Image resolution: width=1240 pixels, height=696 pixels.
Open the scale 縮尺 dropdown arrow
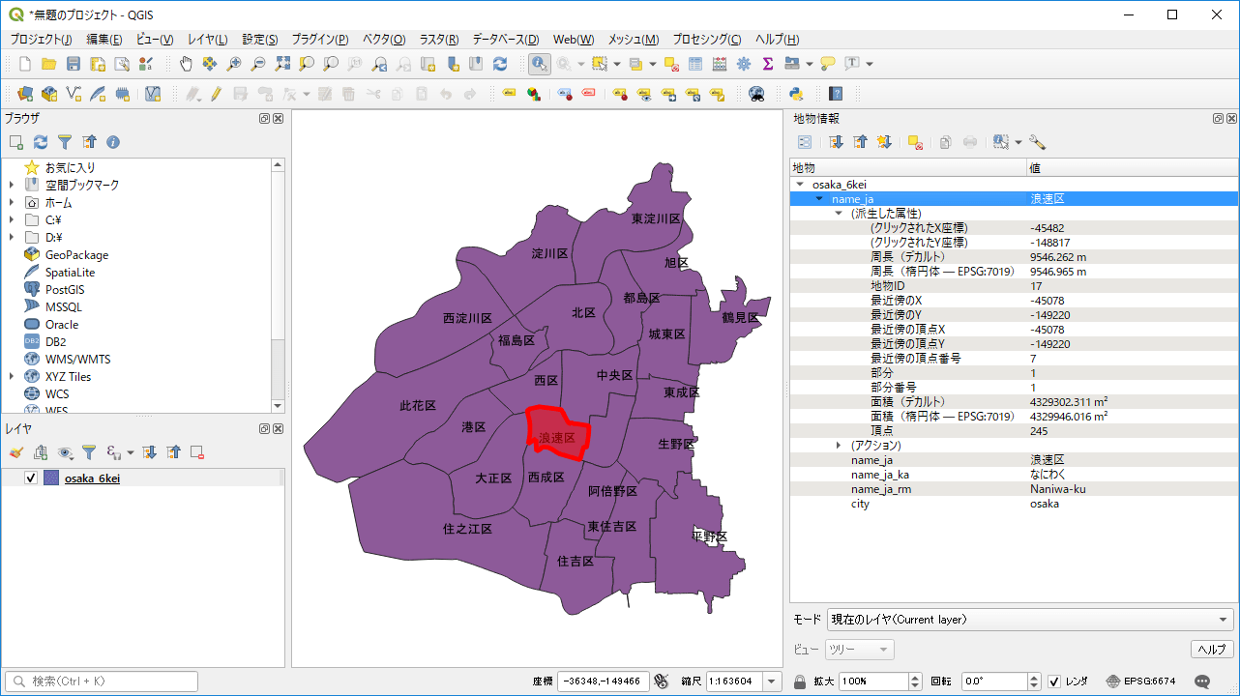click(x=772, y=681)
